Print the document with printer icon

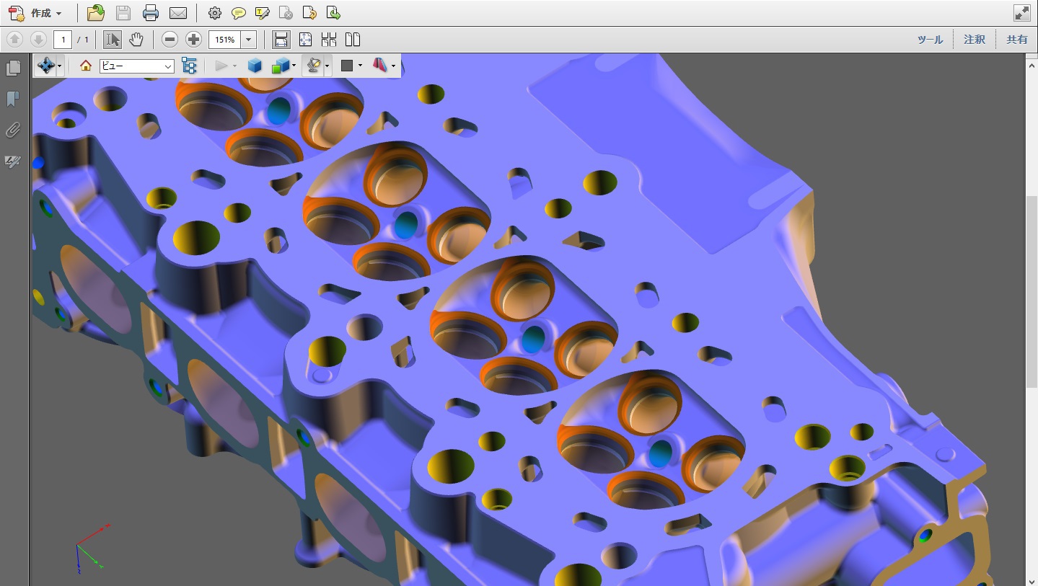pos(151,13)
